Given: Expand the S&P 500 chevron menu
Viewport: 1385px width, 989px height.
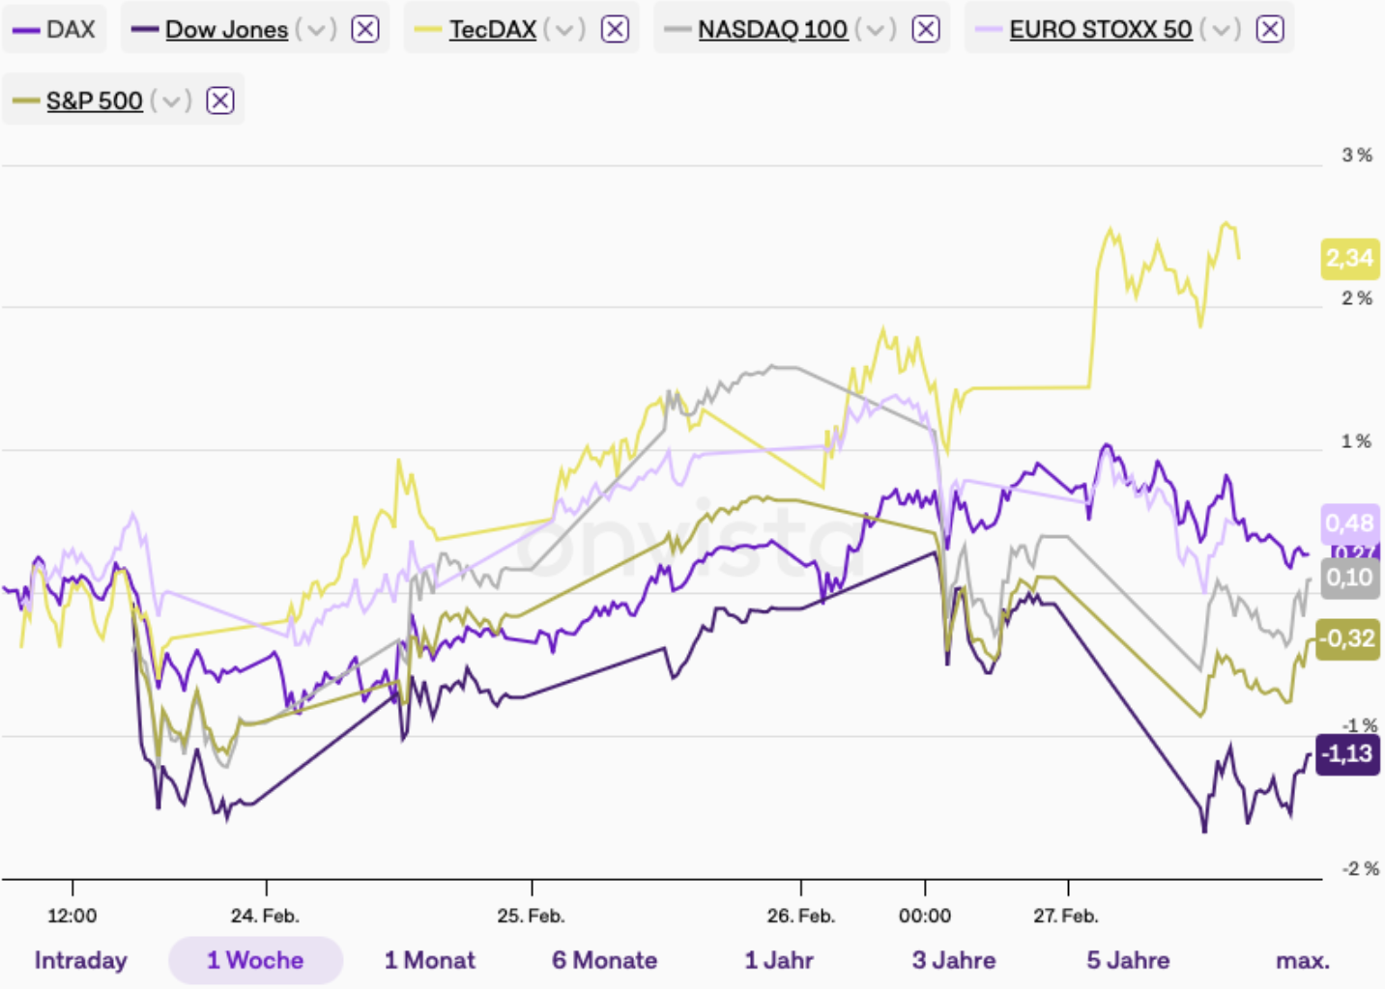Looking at the screenshot, I should 171,100.
